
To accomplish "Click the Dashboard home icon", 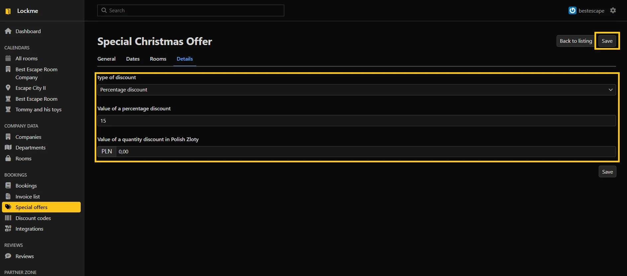I will 8,31.
